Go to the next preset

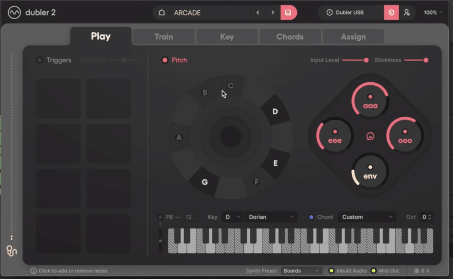pos(273,12)
